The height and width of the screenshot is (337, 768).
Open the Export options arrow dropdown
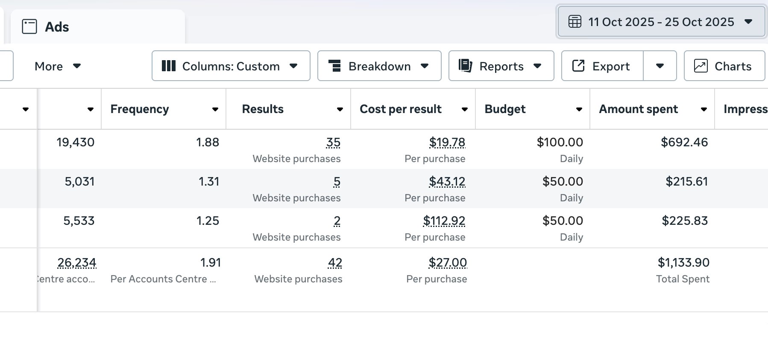[x=660, y=66]
